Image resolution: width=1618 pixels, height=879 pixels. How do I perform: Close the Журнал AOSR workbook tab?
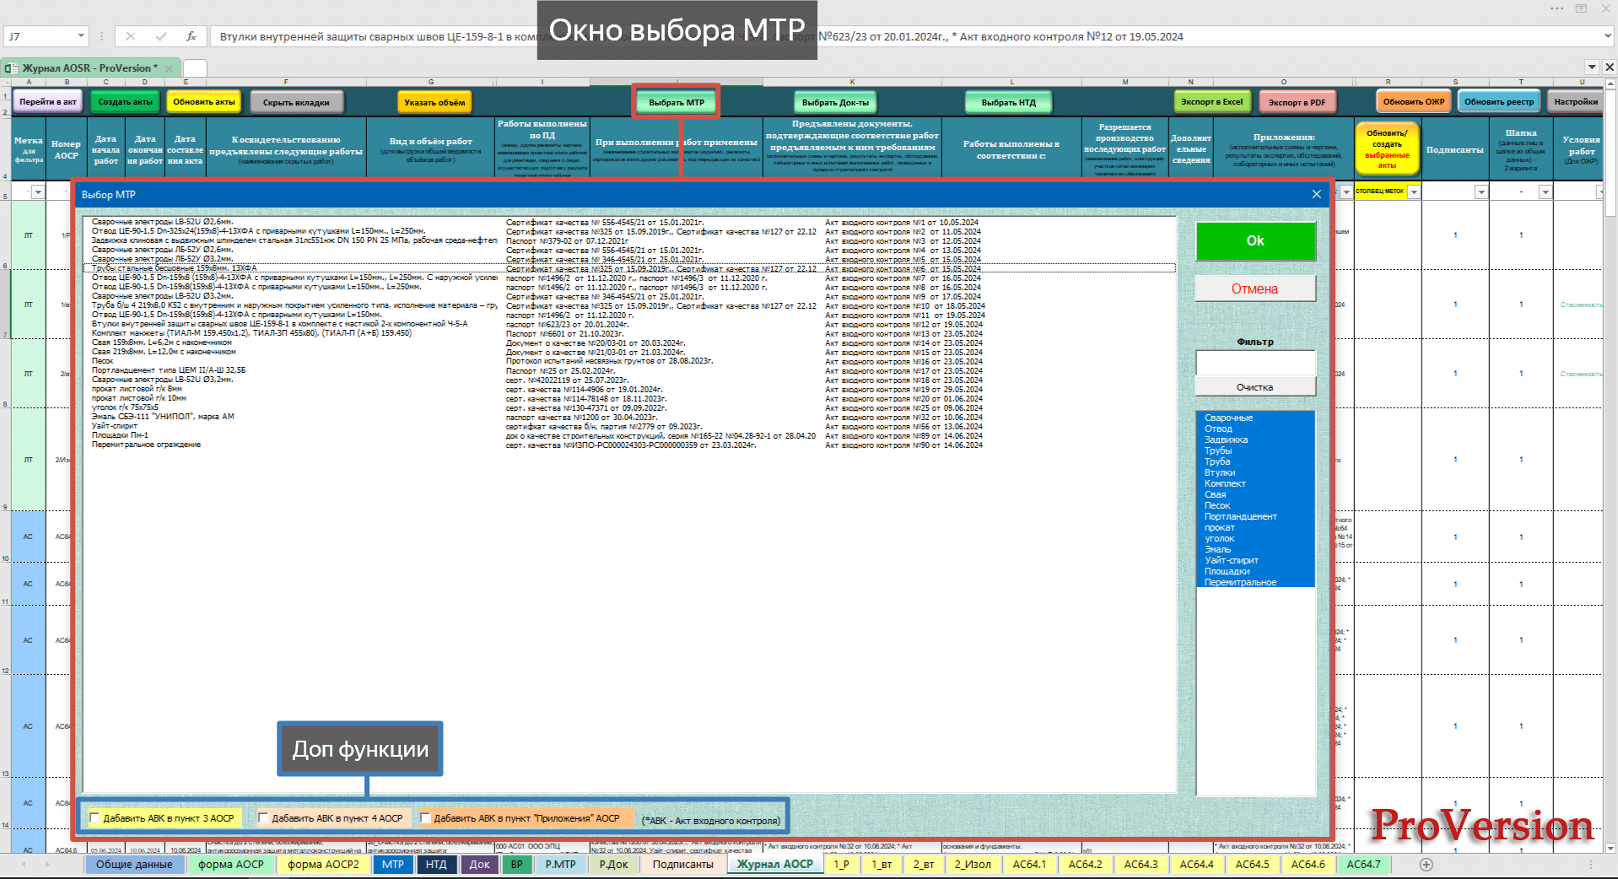(169, 68)
